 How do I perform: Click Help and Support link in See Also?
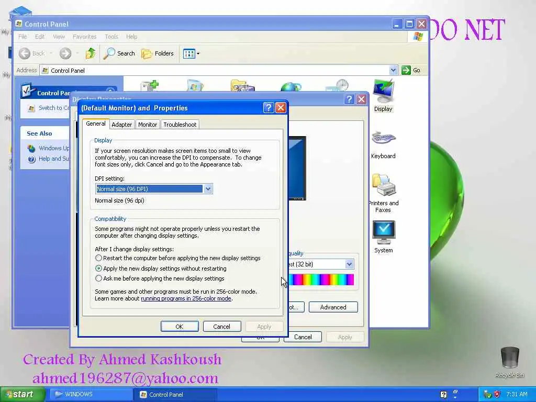tap(50, 159)
